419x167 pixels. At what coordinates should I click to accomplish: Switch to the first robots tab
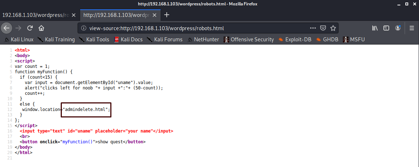[x=35, y=15]
